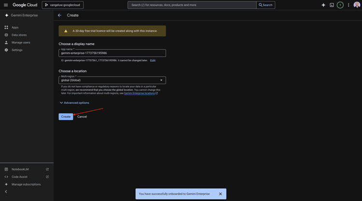Open NotebookLM in the sidebar
This screenshot has height=201, width=362.
(x=20, y=169)
